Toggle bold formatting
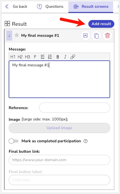Viewport: 120px width, 194px height. (x=58, y=57)
